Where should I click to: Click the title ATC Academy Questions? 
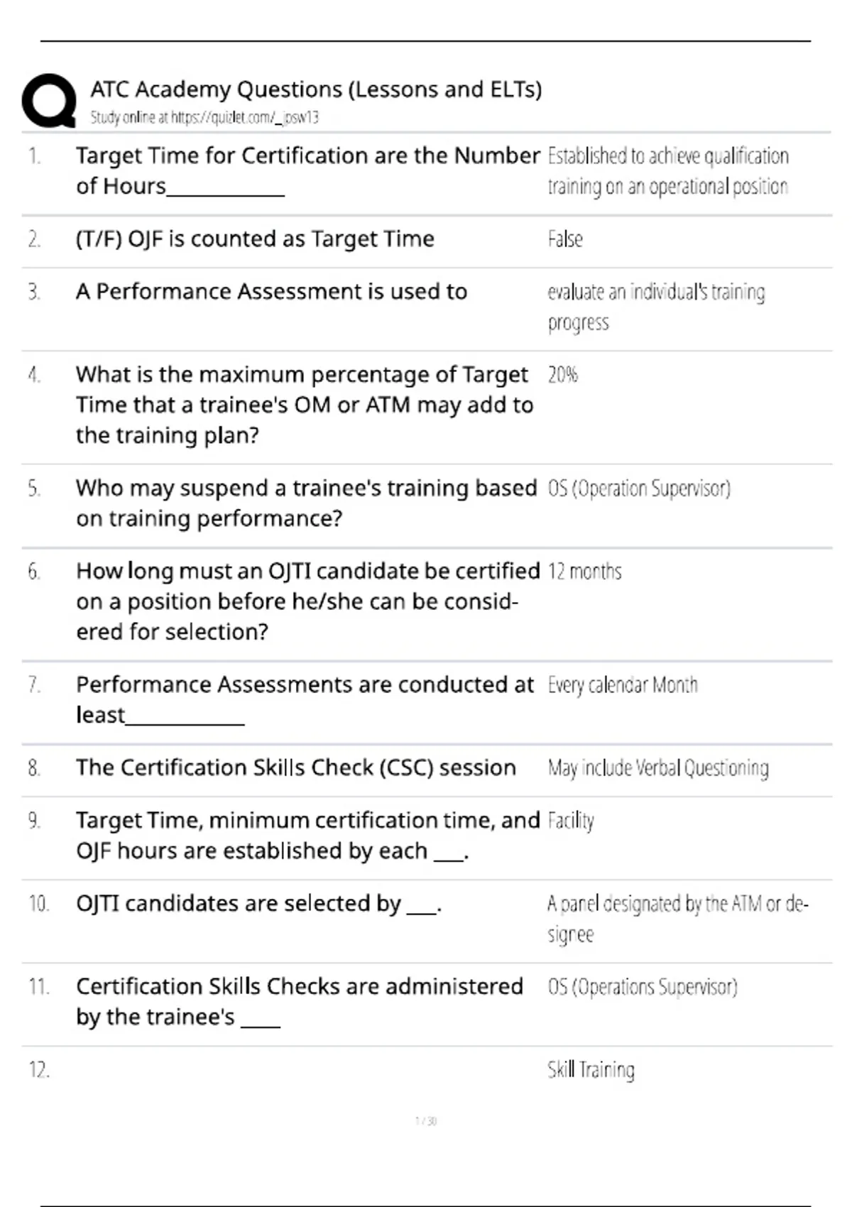point(316,89)
